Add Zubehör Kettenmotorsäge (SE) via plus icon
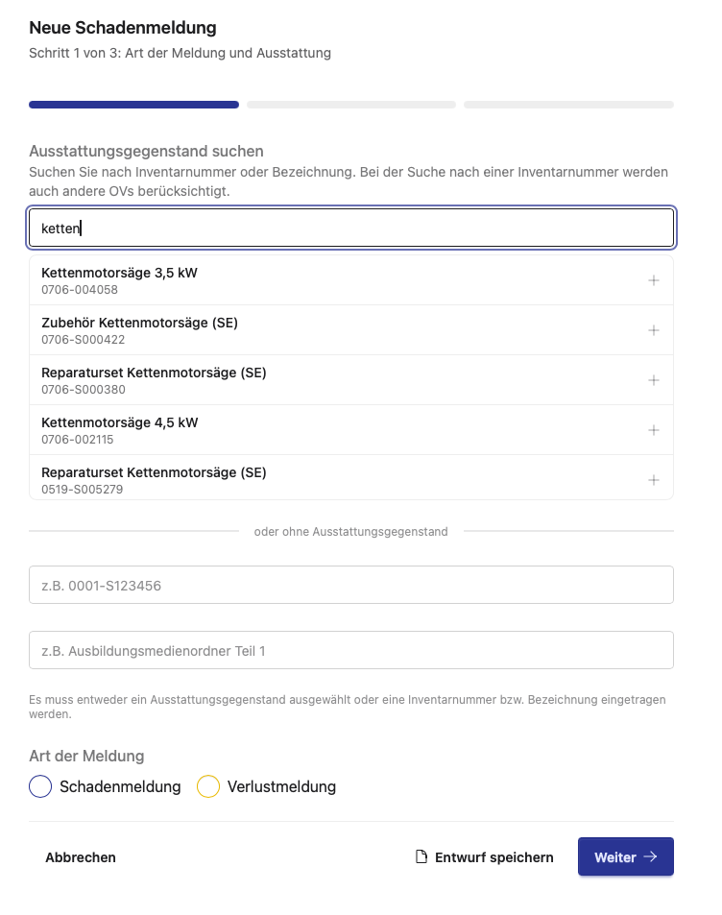The image size is (722, 915). pyautogui.click(x=654, y=329)
